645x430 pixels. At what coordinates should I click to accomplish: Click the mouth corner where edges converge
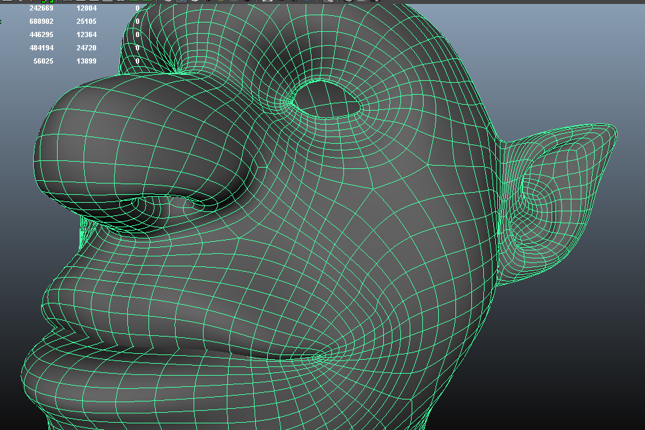point(318,358)
